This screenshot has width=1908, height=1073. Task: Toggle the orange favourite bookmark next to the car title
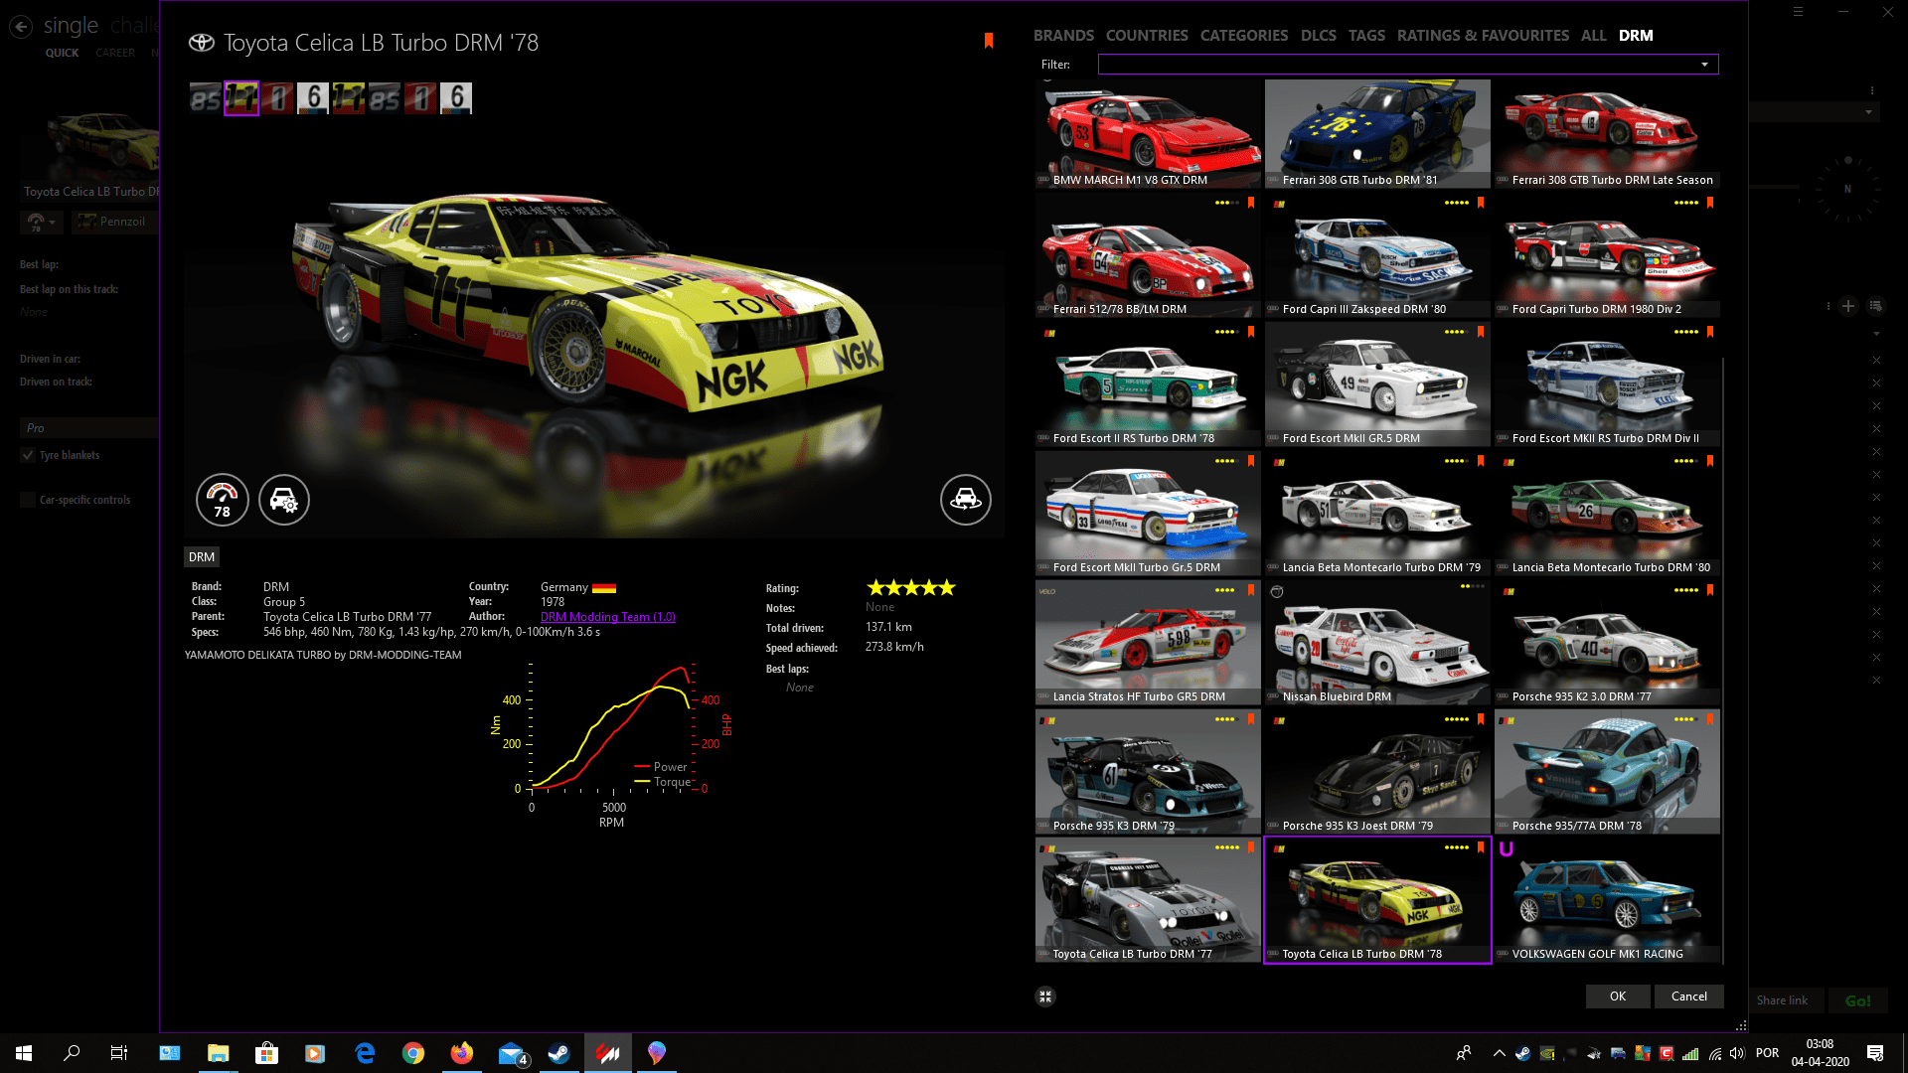click(x=989, y=40)
